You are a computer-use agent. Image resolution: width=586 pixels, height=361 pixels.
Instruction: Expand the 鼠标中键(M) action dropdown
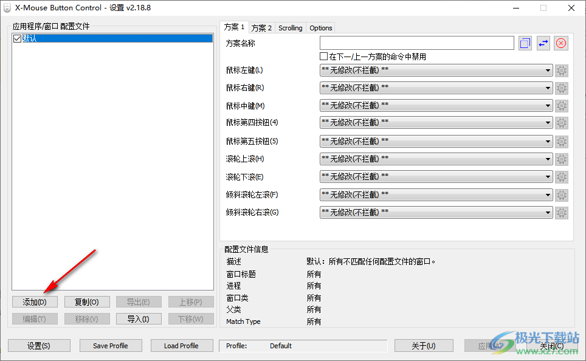[436, 105]
